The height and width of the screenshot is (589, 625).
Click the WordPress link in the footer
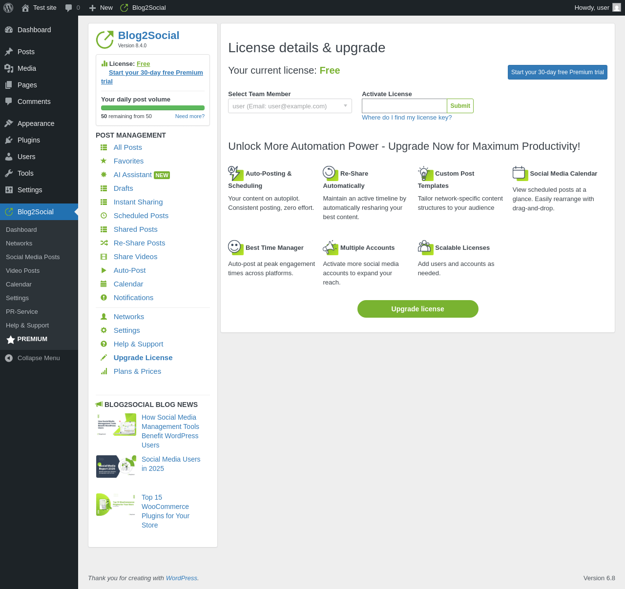pyautogui.click(x=182, y=578)
